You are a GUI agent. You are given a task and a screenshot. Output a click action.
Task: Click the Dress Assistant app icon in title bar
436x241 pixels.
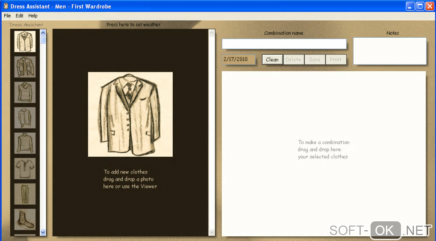coord(6,6)
